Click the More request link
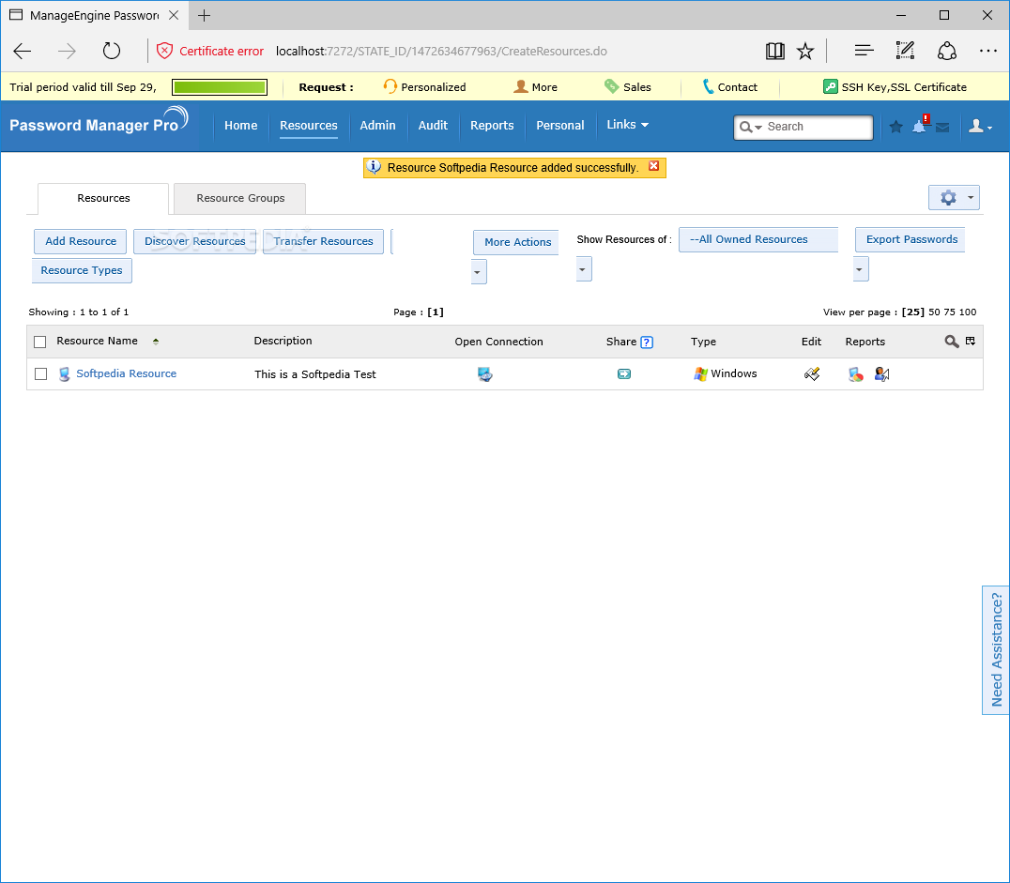 pos(535,87)
